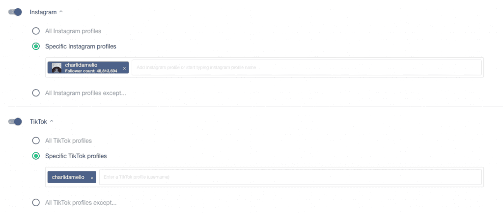Select All Instagram profiles radio button
503x214 pixels.
[36, 31]
